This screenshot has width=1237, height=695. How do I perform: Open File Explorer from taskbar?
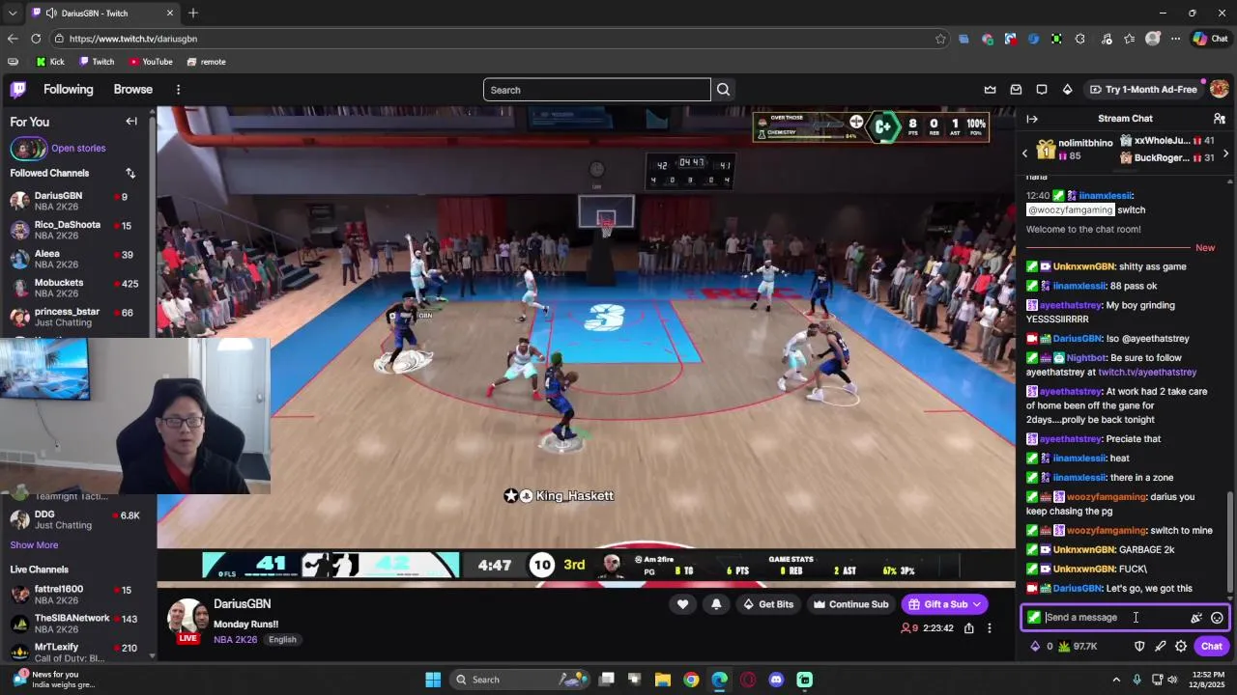(x=663, y=680)
